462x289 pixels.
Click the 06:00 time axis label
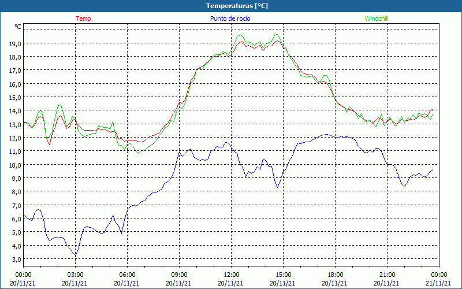[127, 275]
